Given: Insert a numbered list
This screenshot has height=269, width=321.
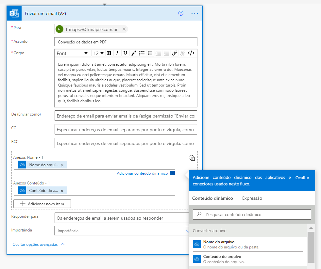Looking at the screenshot, I should [150, 53].
